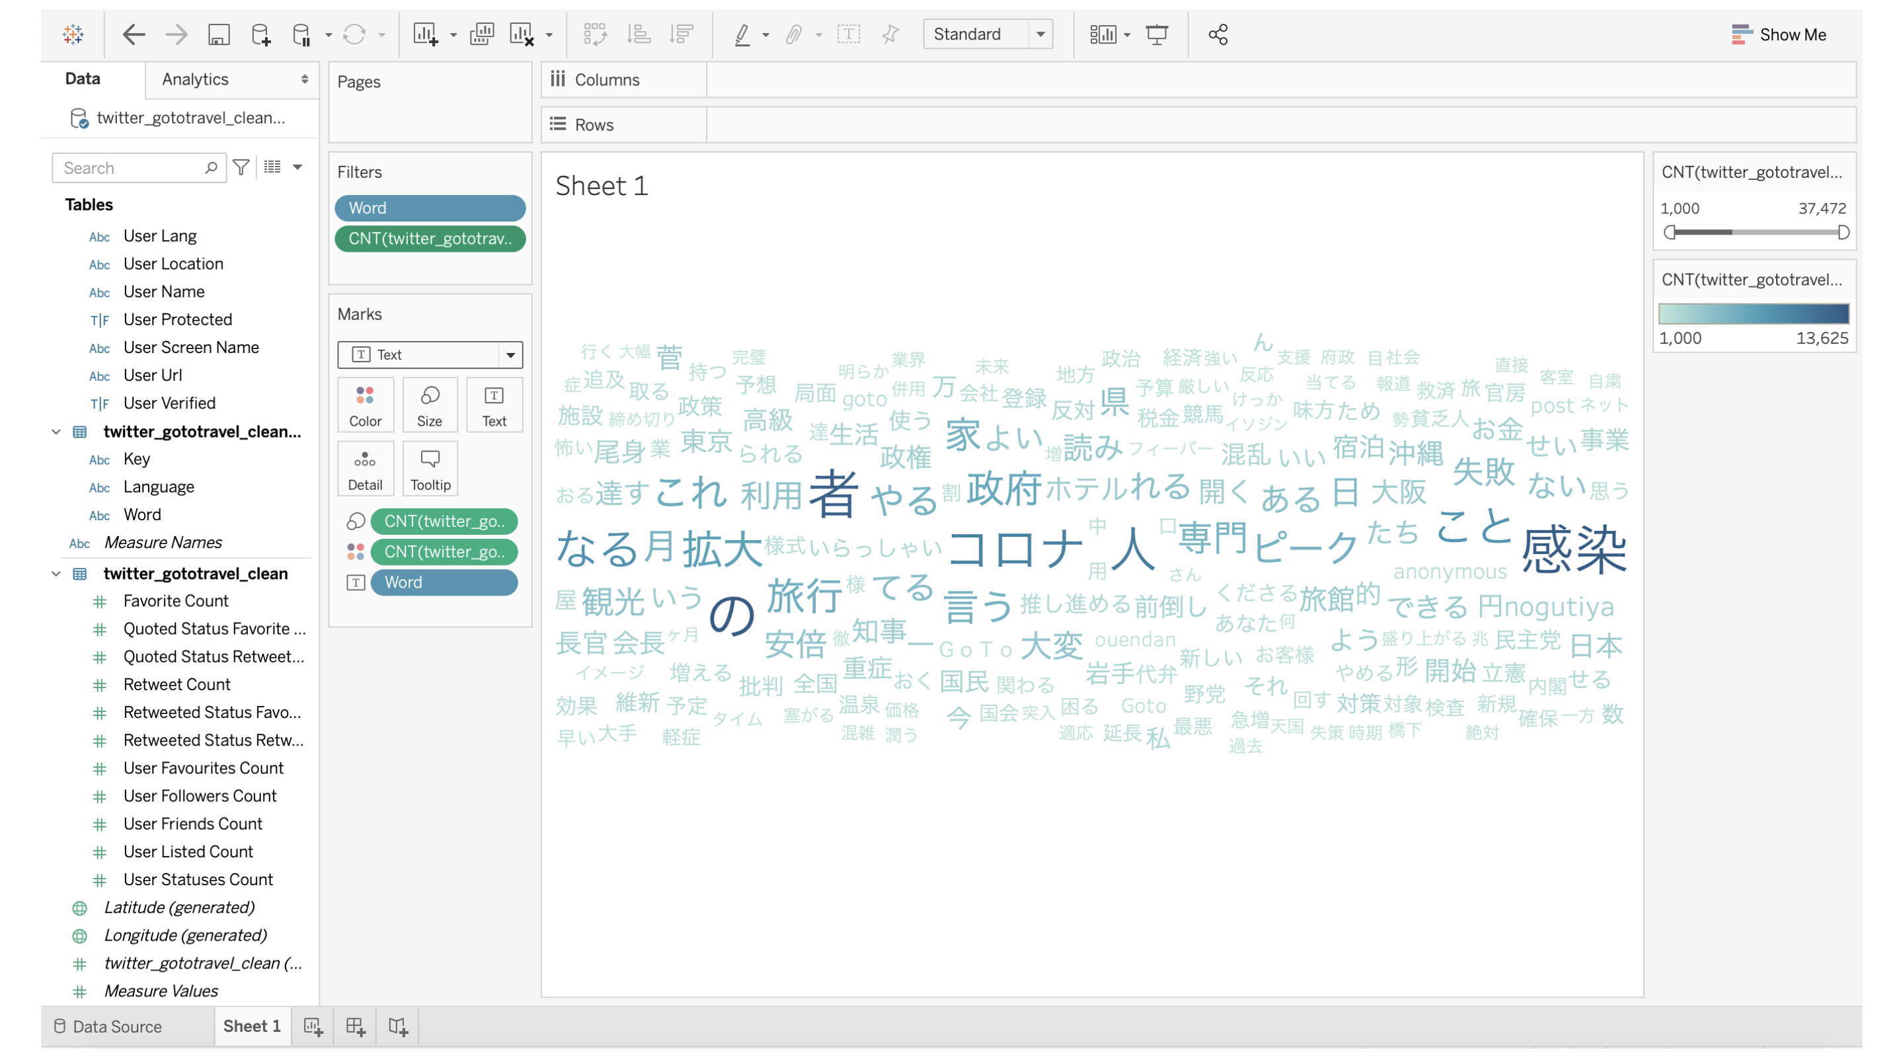Click the Swap Rows and Columns icon

point(595,34)
